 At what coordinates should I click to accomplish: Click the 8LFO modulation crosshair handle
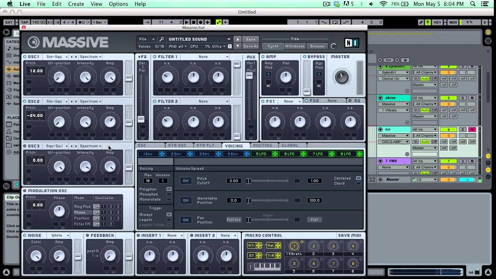click(x=360, y=154)
